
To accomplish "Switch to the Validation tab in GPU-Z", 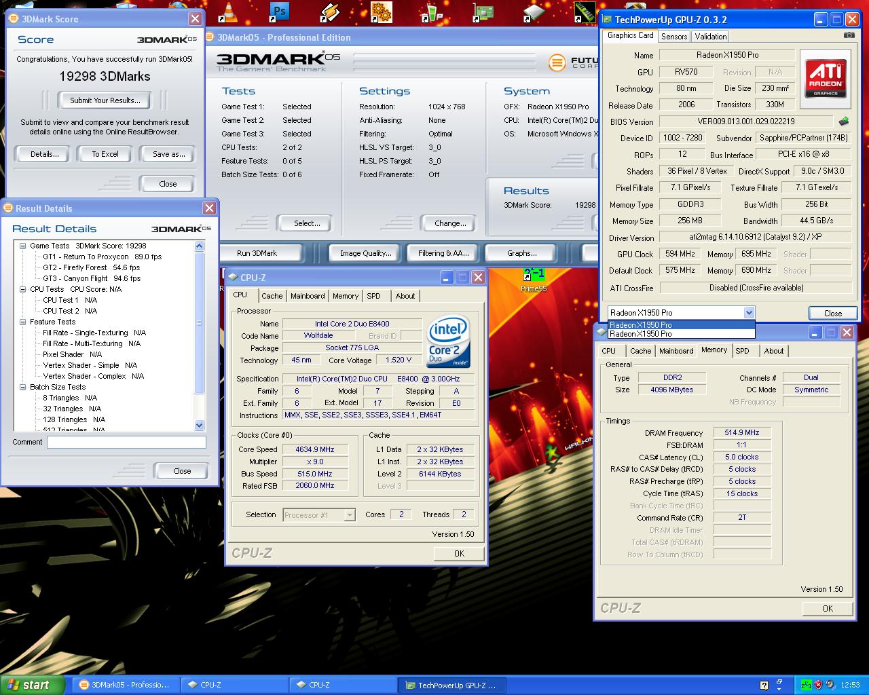I will click(711, 37).
